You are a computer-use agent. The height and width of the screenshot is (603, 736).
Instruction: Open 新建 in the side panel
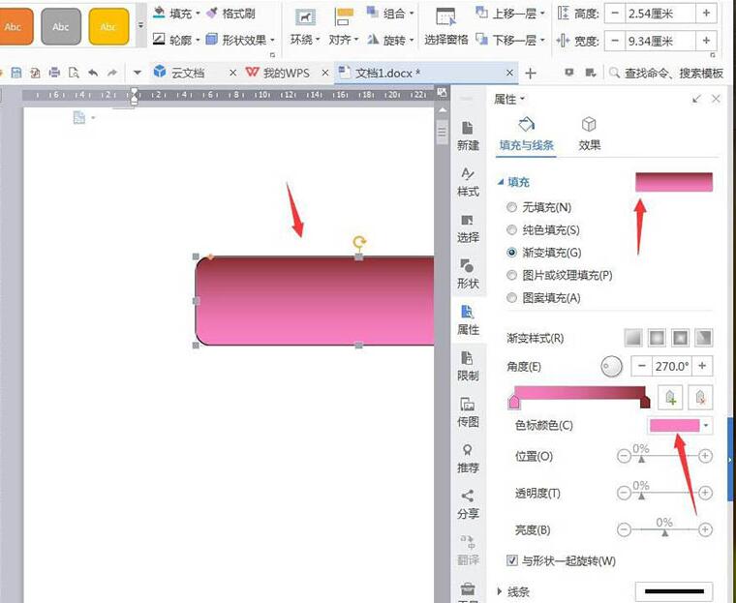468,136
